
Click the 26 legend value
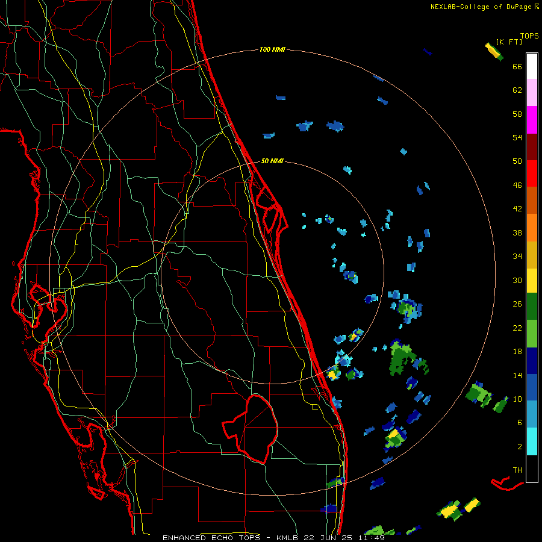pos(517,304)
